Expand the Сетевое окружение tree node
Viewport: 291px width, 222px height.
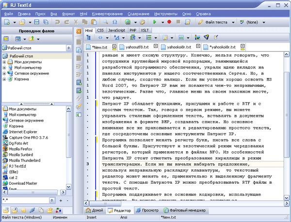point(4,74)
